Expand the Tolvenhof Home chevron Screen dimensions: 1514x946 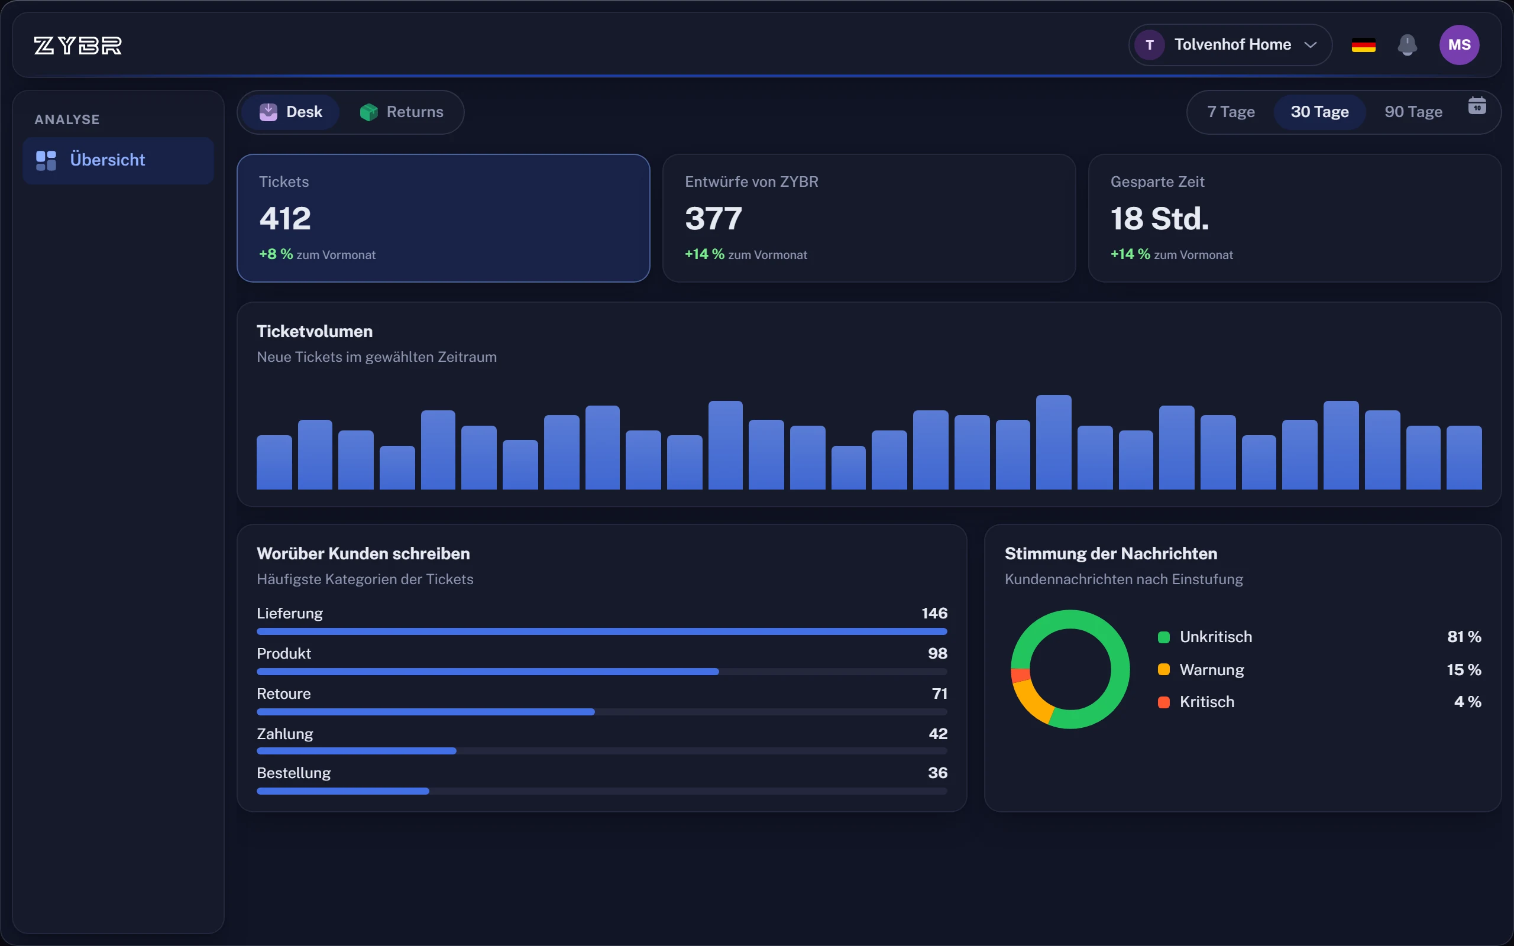tap(1311, 45)
